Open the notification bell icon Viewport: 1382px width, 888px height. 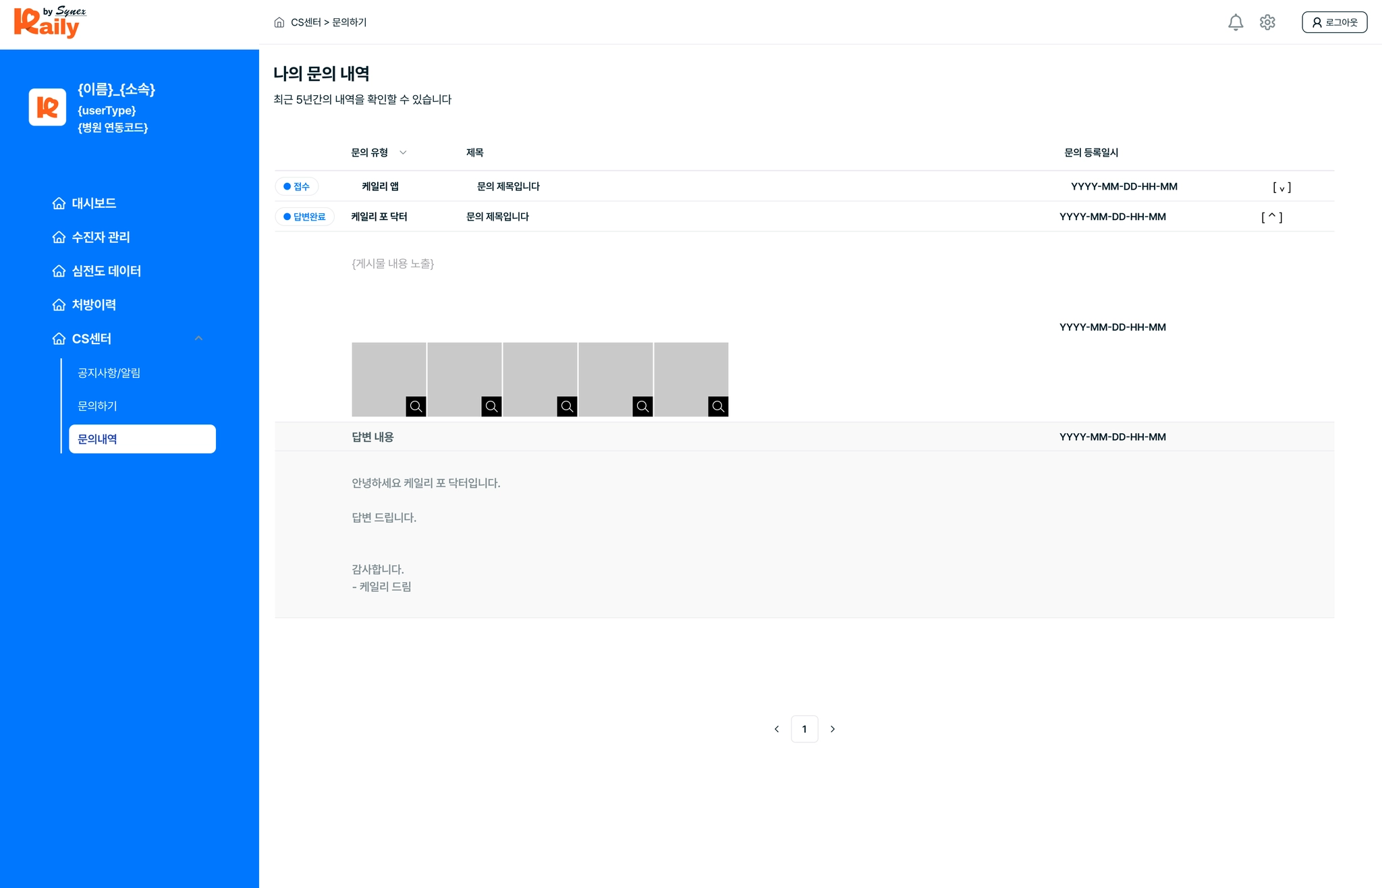(x=1235, y=22)
